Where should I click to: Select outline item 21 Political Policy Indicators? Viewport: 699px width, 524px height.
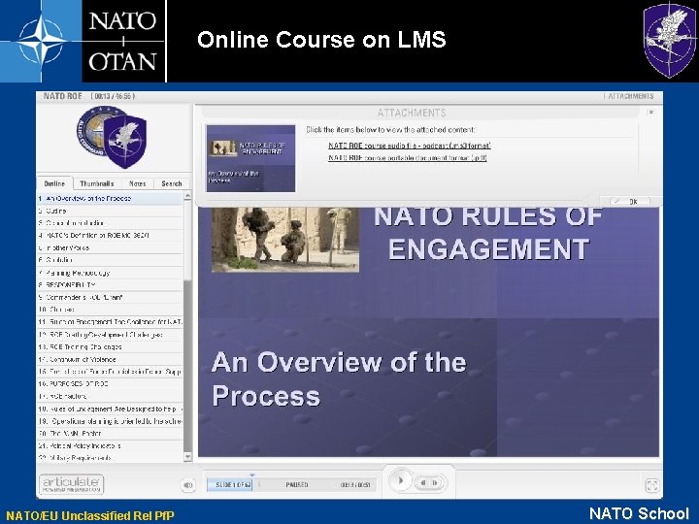[110, 445]
